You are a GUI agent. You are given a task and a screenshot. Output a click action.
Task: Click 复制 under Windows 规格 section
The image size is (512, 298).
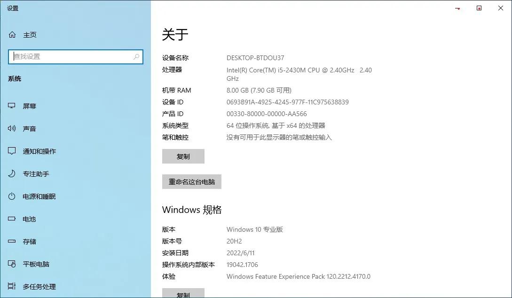coord(183,295)
